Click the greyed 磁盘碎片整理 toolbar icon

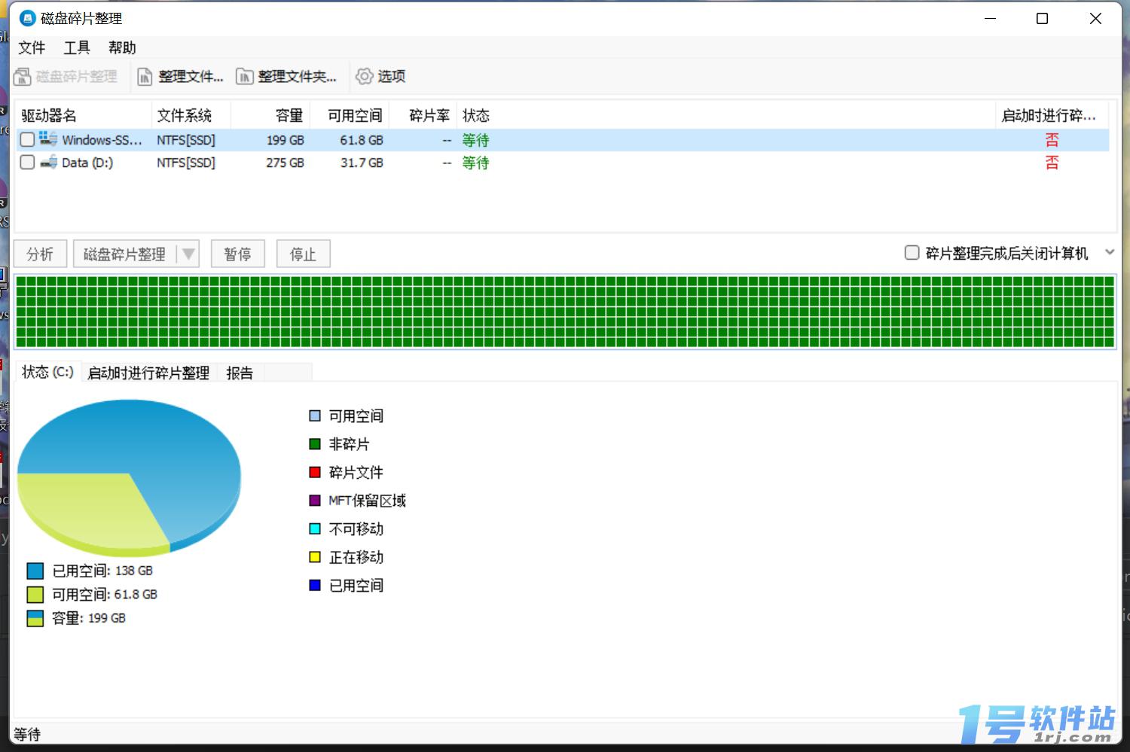tap(22, 77)
